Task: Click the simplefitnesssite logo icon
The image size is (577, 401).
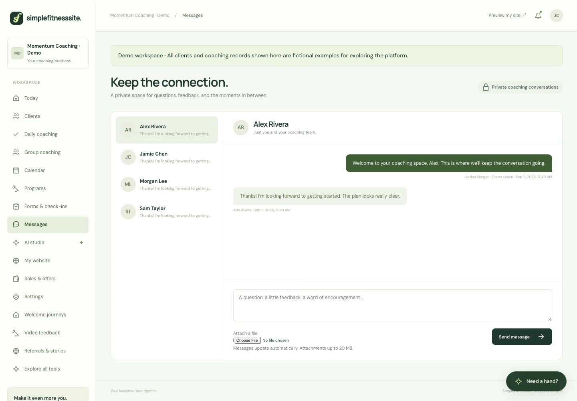Action: point(16,18)
